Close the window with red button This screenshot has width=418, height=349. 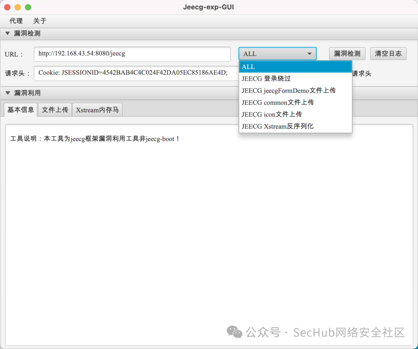(7, 7)
